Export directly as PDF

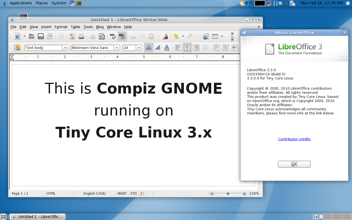(x=72, y=36)
